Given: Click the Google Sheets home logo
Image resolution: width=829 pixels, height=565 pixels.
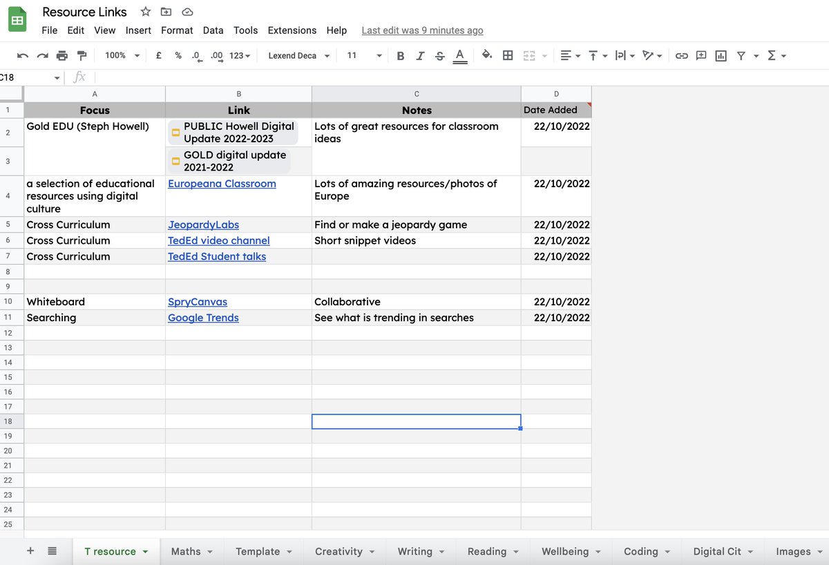Looking at the screenshot, I should pos(17,19).
